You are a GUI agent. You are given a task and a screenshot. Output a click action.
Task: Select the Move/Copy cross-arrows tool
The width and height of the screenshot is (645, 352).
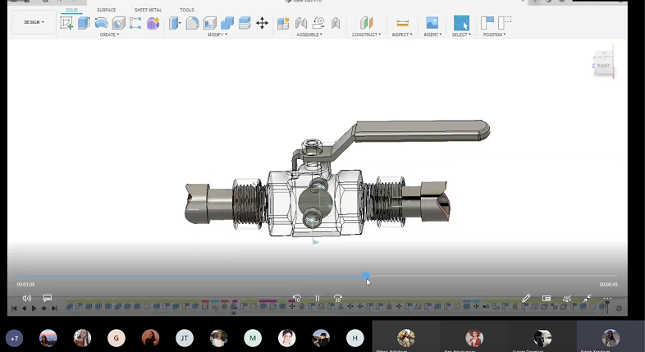263,23
